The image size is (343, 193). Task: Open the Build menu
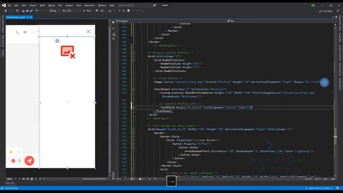tap(42, 5)
